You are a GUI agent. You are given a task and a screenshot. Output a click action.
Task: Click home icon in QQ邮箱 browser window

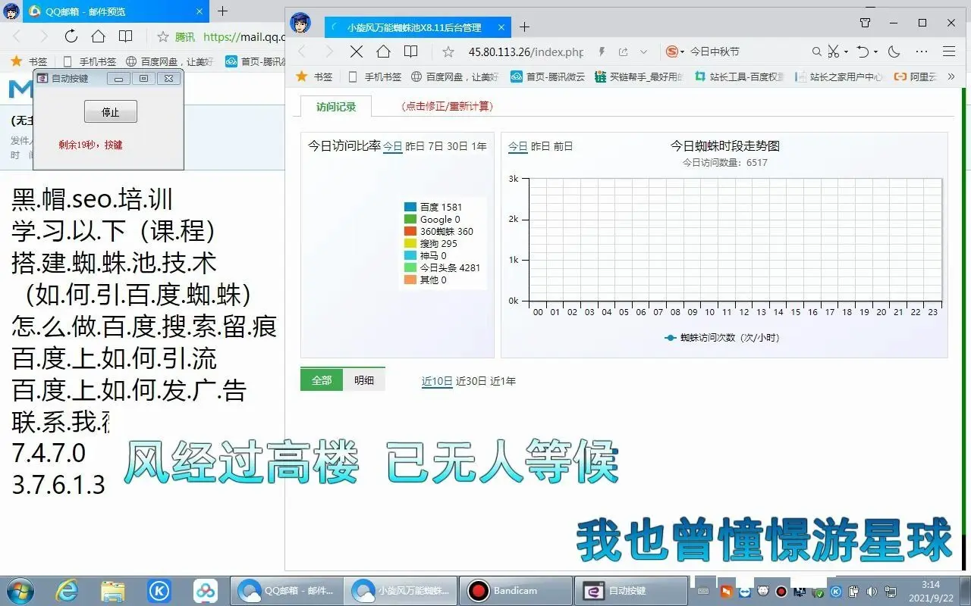click(98, 36)
